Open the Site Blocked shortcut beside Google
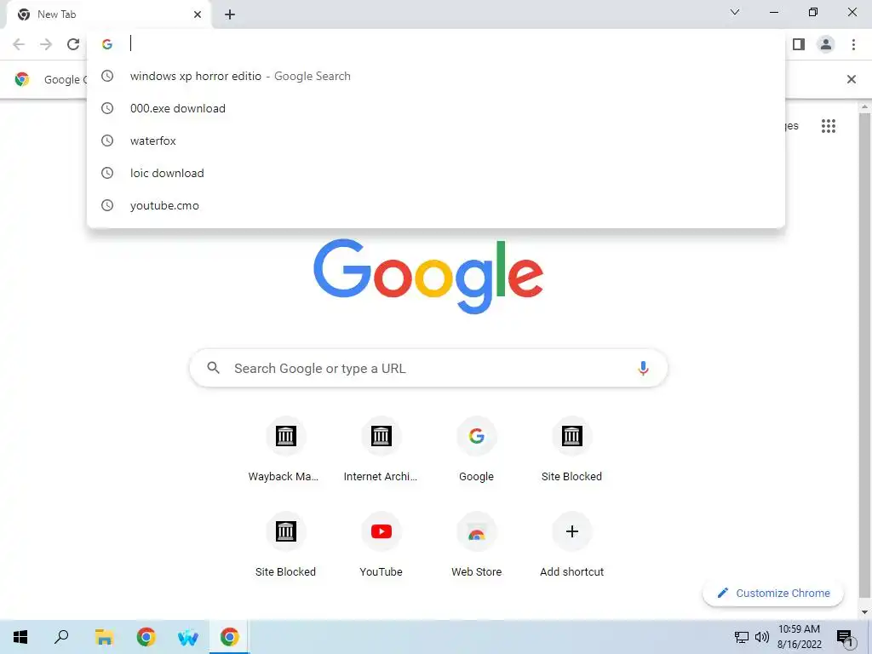This screenshot has width=872, height=654. pos(571,450)
